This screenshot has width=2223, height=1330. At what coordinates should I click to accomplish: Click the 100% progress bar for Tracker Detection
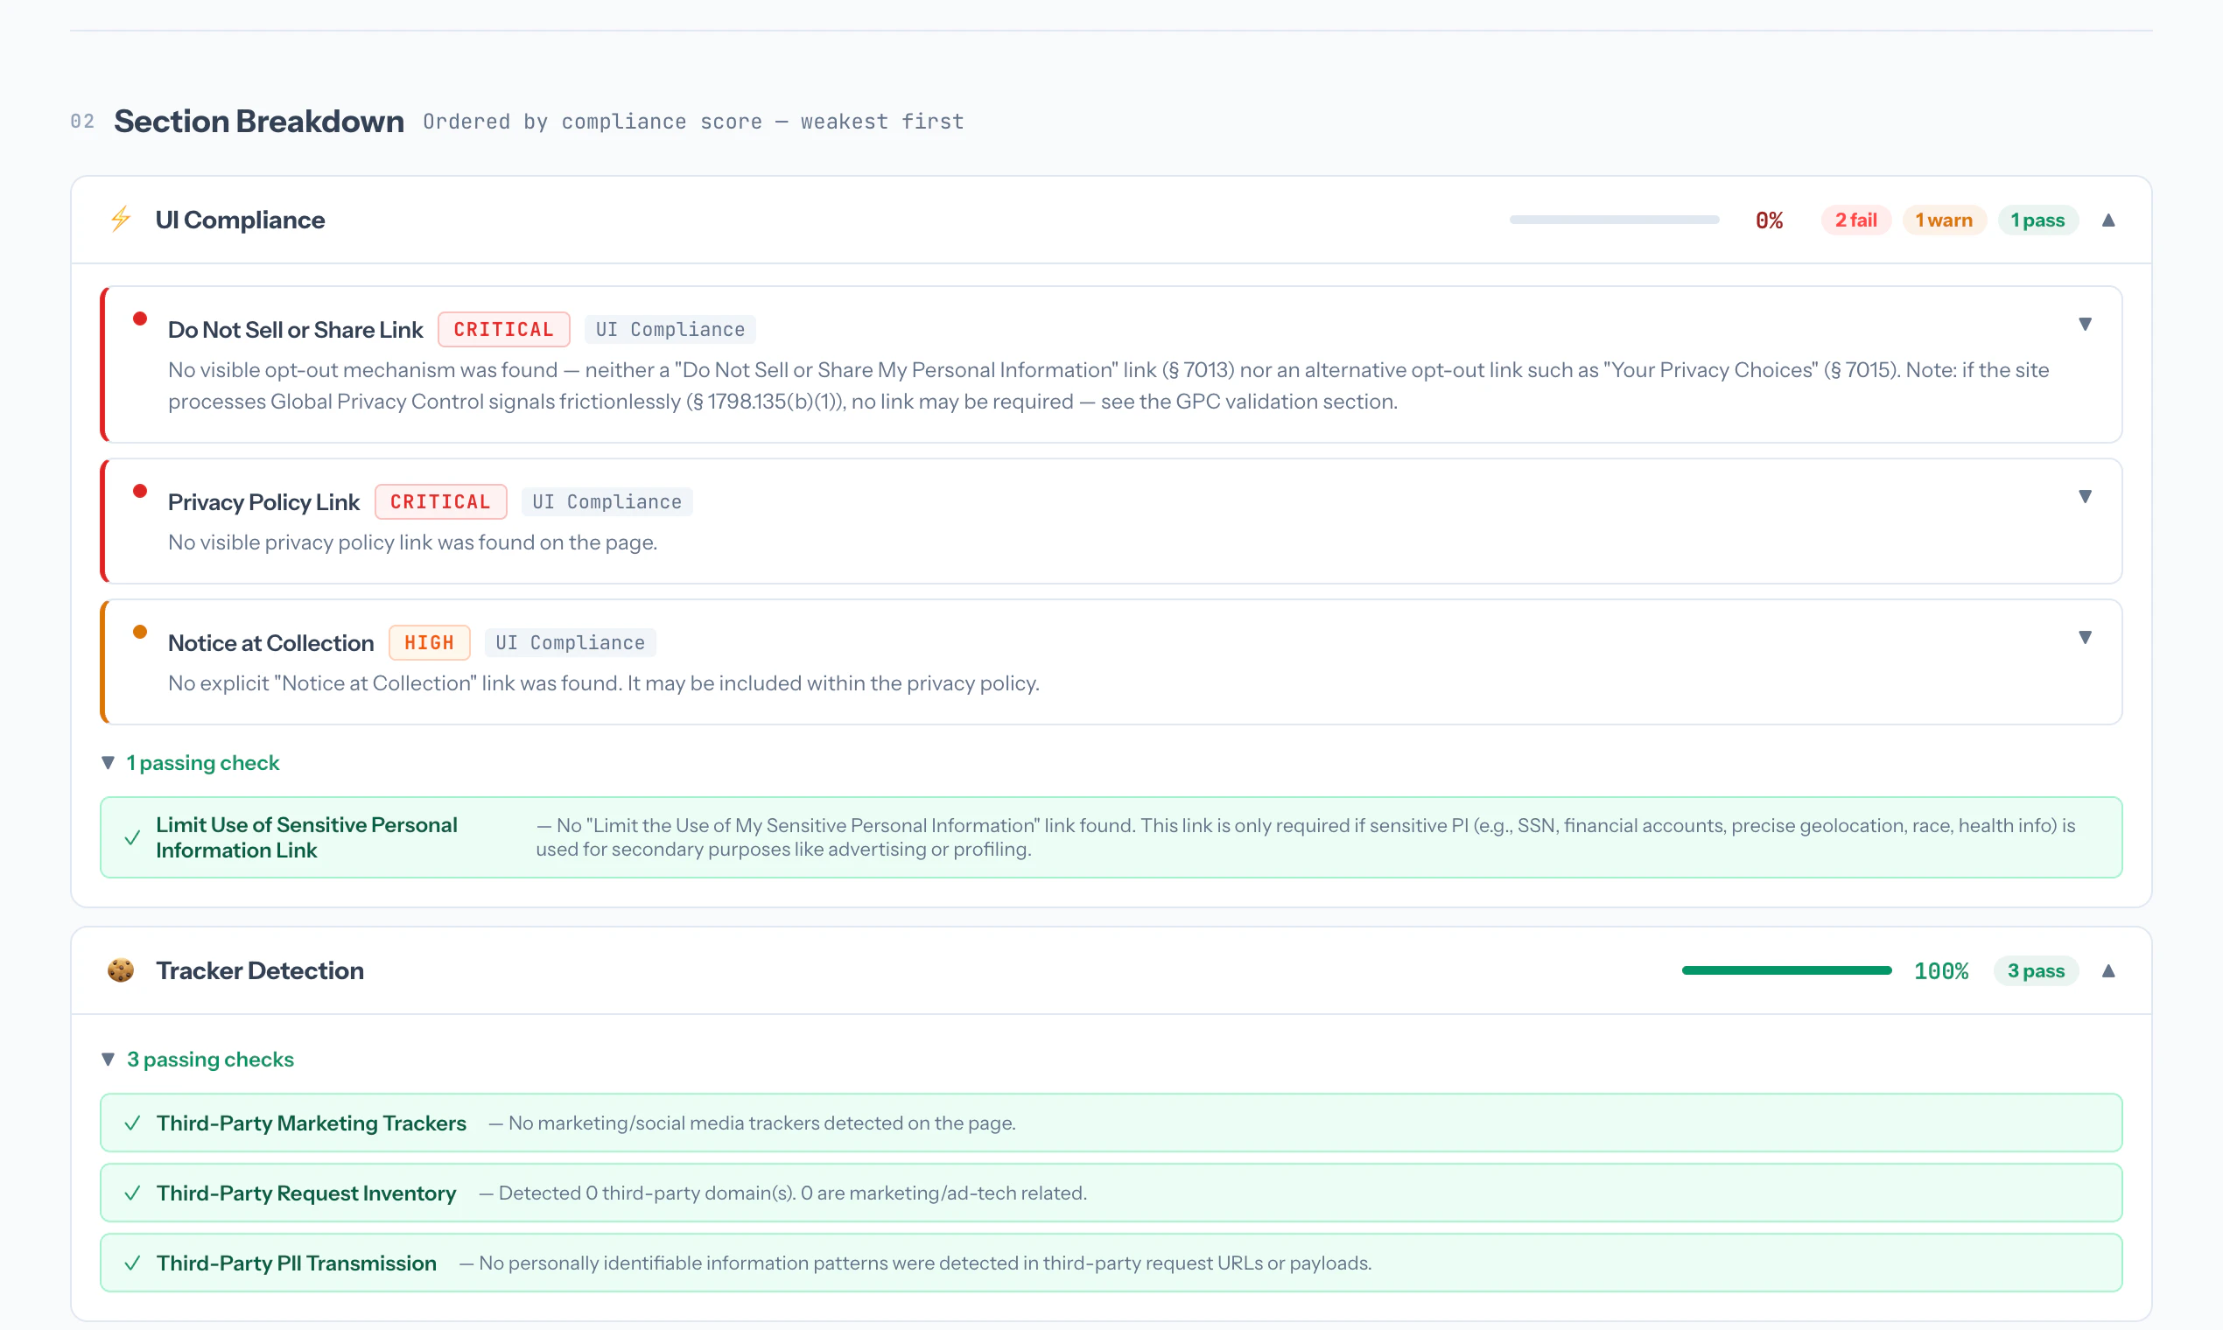coord(1785,969)
